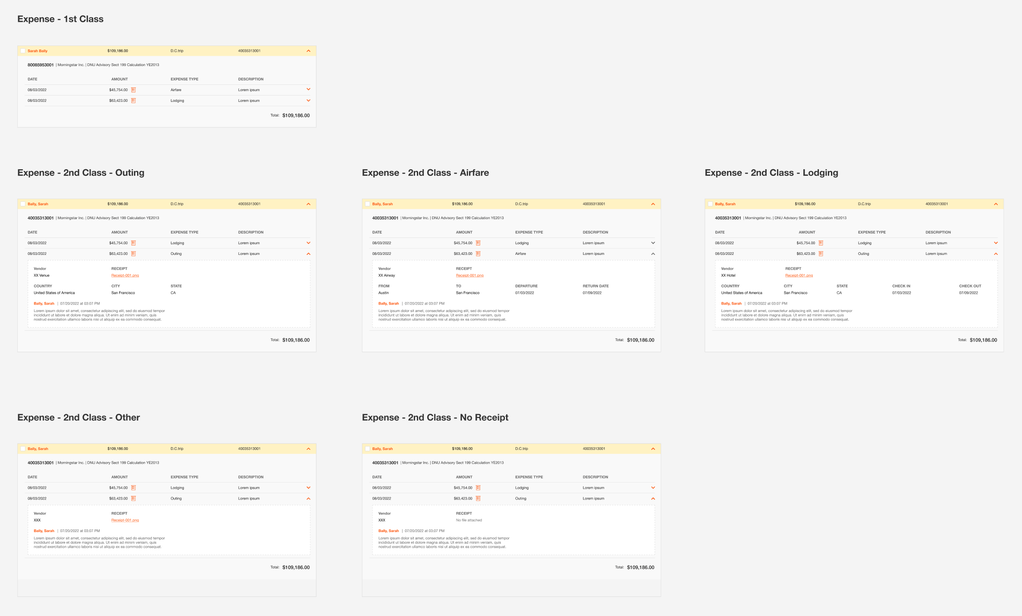Tick the header checkbox in 2nd Class Airfare panel

click(x=367, y=204)
